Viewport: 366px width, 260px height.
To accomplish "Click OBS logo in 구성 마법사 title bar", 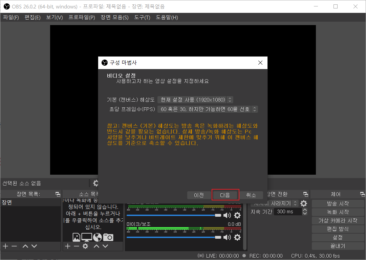I will pyautogui.click(x=105, y=63).
